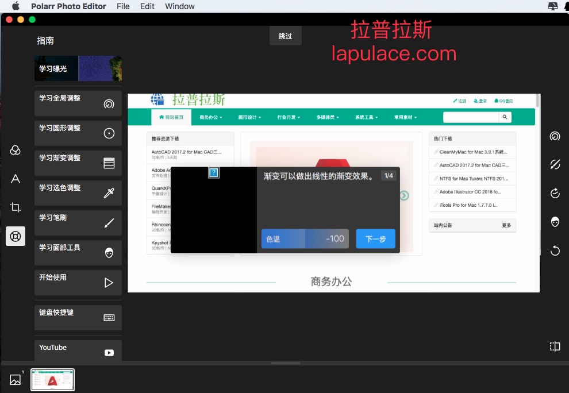Image resolution: width=569 pixels, height=393 pixels.
Task: Click the display icon in macOS menu bar
Action: click(553, 6)
